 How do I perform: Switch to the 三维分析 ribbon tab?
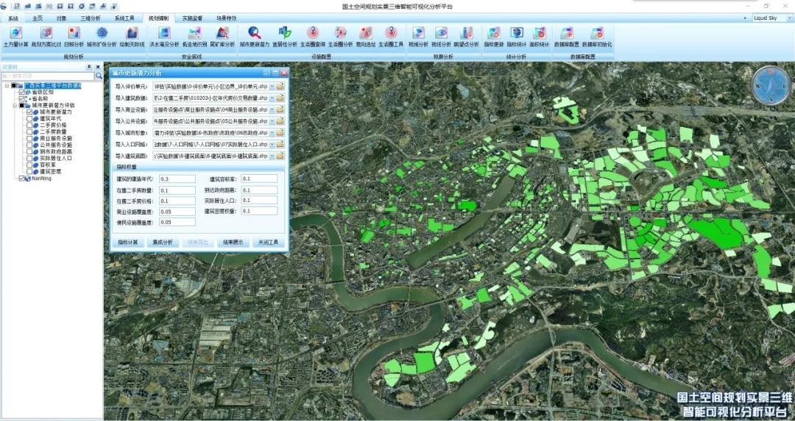pos(91,18)
